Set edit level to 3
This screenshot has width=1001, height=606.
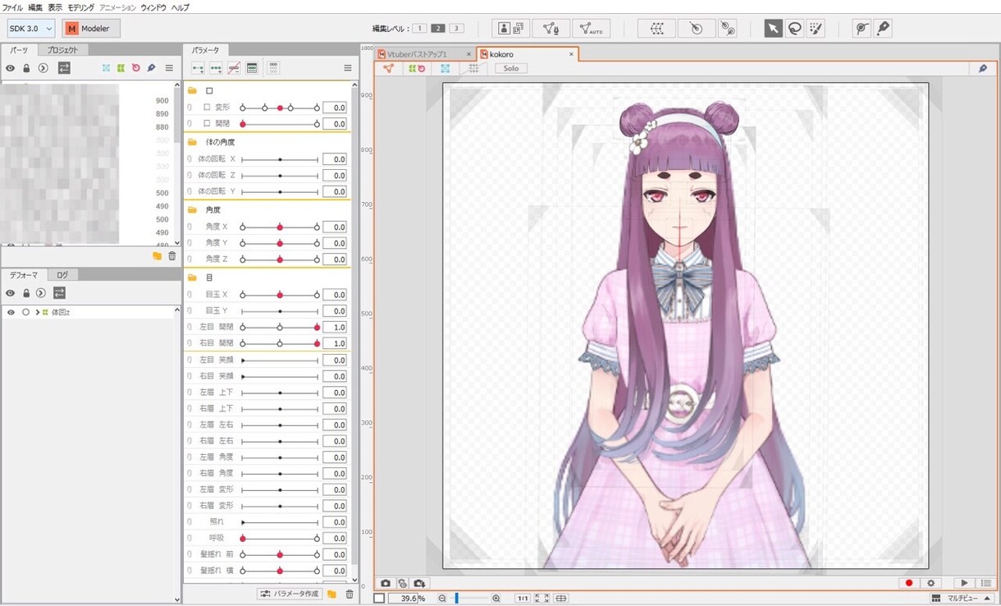456,29
